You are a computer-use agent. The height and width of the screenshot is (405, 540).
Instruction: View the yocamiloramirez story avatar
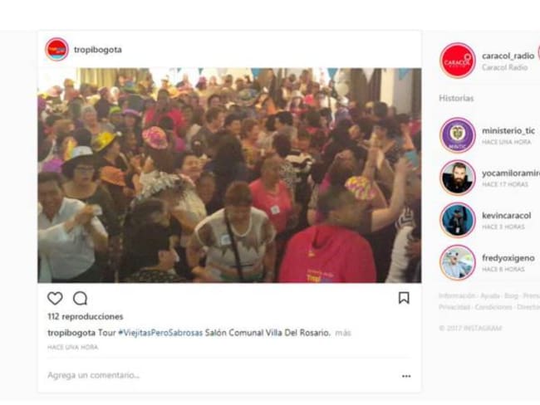458,178
